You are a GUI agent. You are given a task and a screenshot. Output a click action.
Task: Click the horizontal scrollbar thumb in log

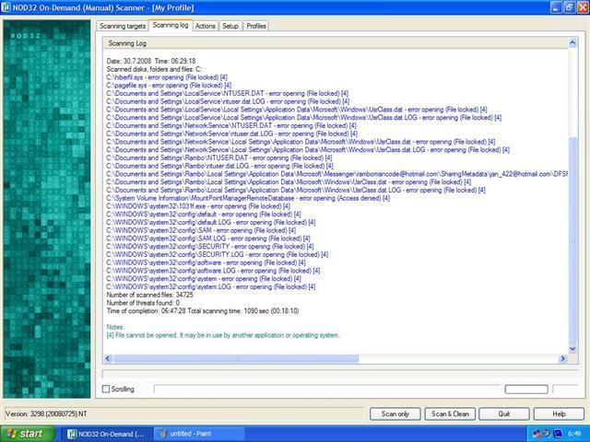click(x=236, y=358)
